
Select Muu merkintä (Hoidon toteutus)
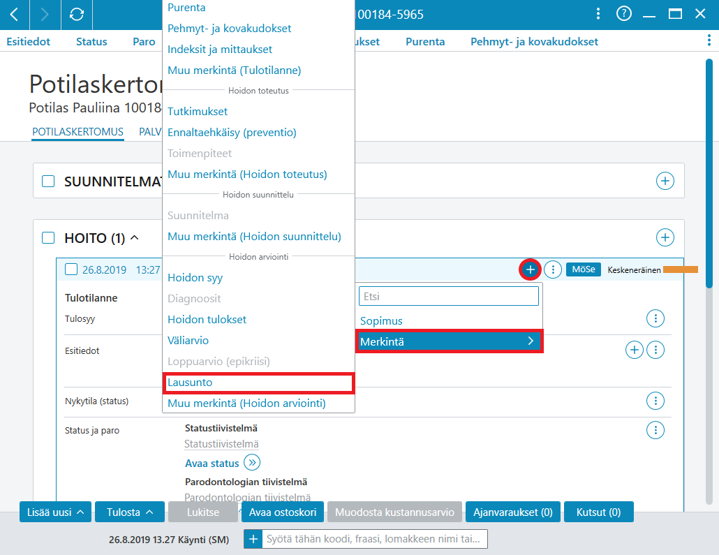coord(248,175)
